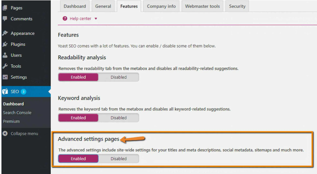Set Readability analysis to Enabled
This screenshot has width=317, height=174.
click(78, 77)
